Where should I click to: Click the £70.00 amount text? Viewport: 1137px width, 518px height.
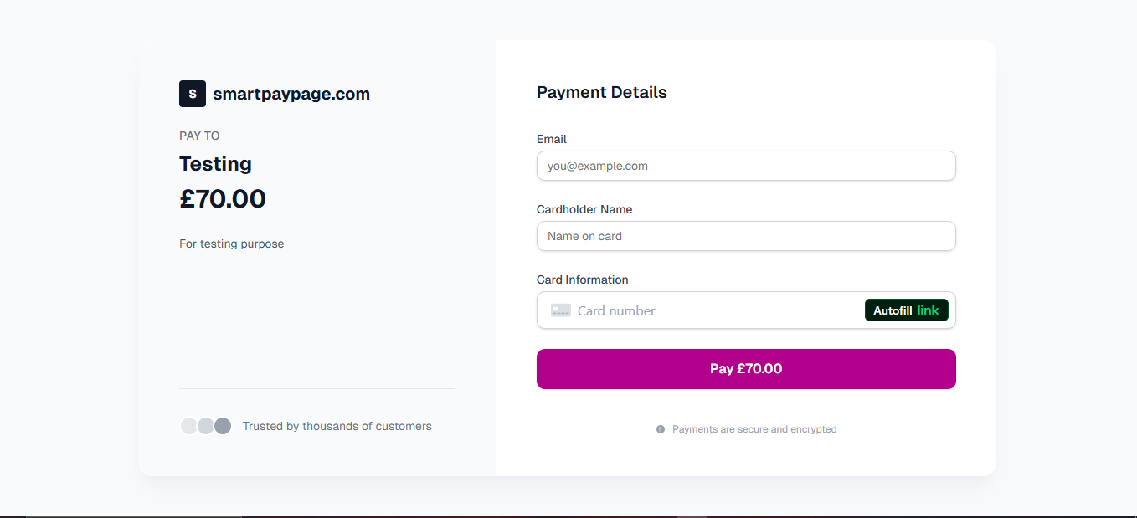223,198
